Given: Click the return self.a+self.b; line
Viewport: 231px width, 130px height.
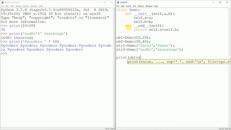Looking at the screenshot, I should [156, 30].
